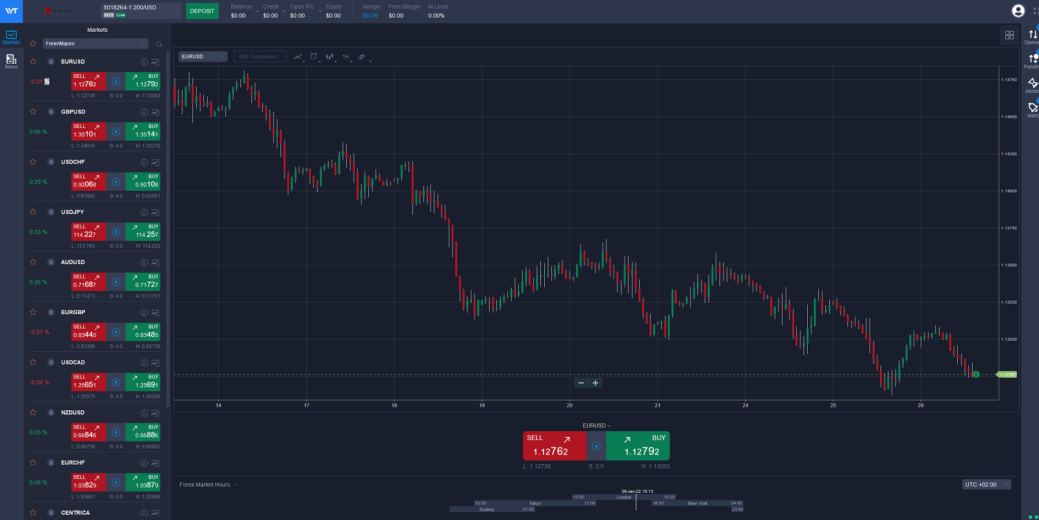Screen dimensions: 1039x520
Task: Favorite USDCAD with its star icon
Action: coord(33,362)
